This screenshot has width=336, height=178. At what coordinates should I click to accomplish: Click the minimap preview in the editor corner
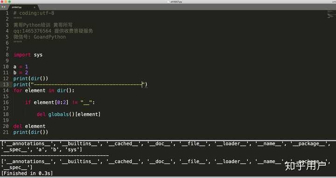(331, 14)
